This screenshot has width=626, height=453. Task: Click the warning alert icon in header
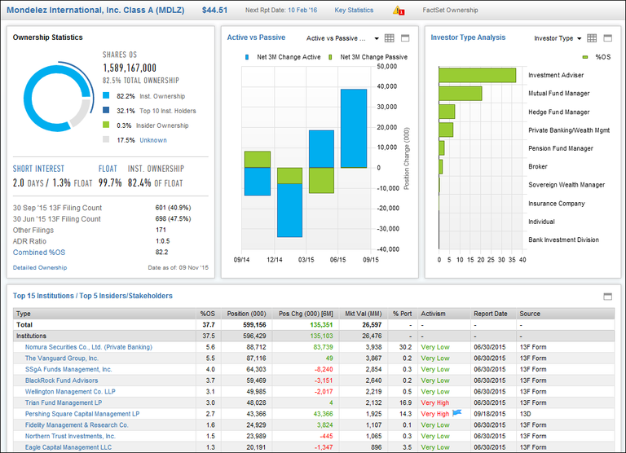point(398,11)
